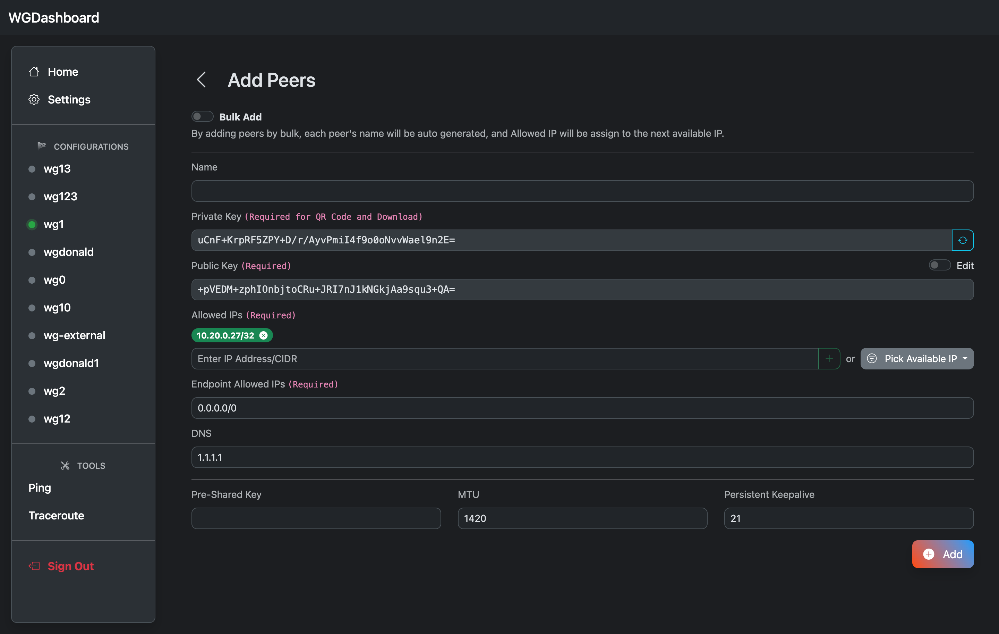999x634 pixels.
Task: Select wg-external from configurations list
Action: tap(74, 334)
